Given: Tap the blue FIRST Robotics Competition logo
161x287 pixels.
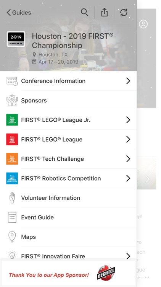Looking at the screenshot, I should click(12, 178).
